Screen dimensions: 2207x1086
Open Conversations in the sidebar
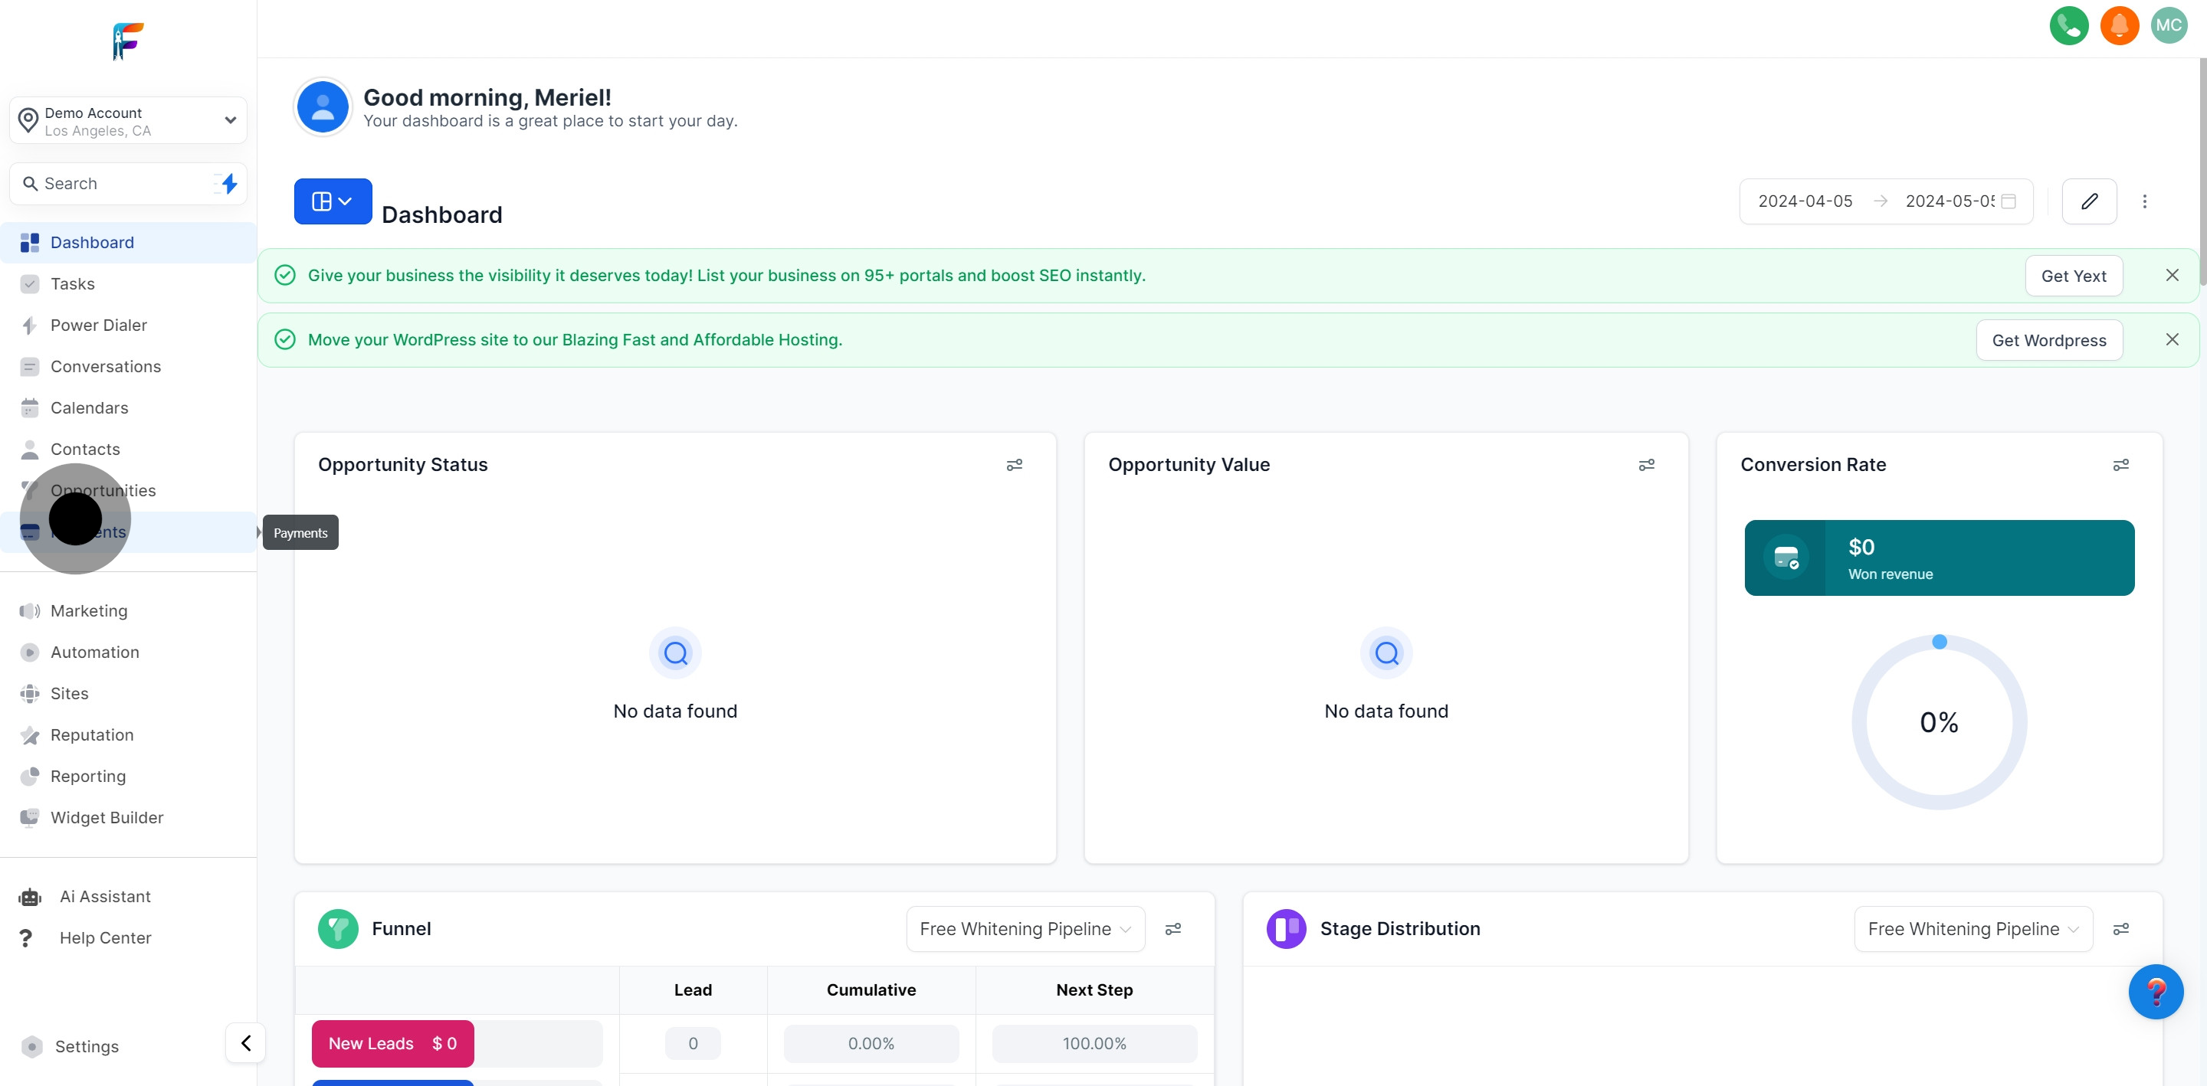tap(106, 367)
